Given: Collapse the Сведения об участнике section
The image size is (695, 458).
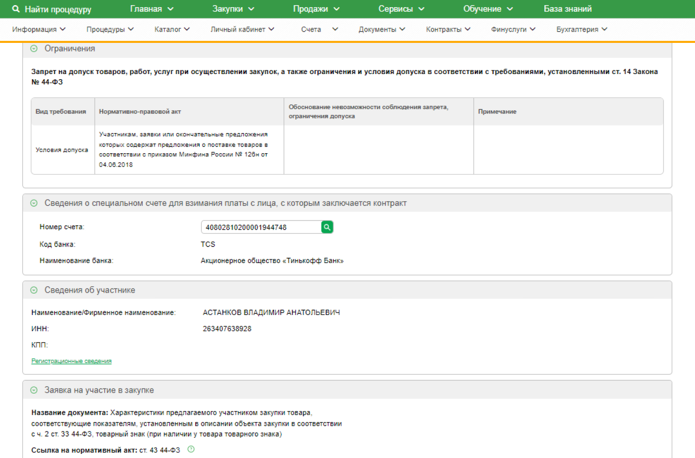Looking at the screenshot, I should click(34, 290).
